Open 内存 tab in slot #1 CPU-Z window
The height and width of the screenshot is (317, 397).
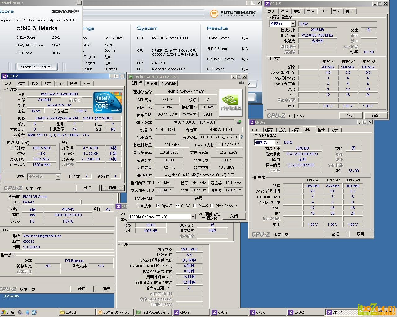[310, 11]
